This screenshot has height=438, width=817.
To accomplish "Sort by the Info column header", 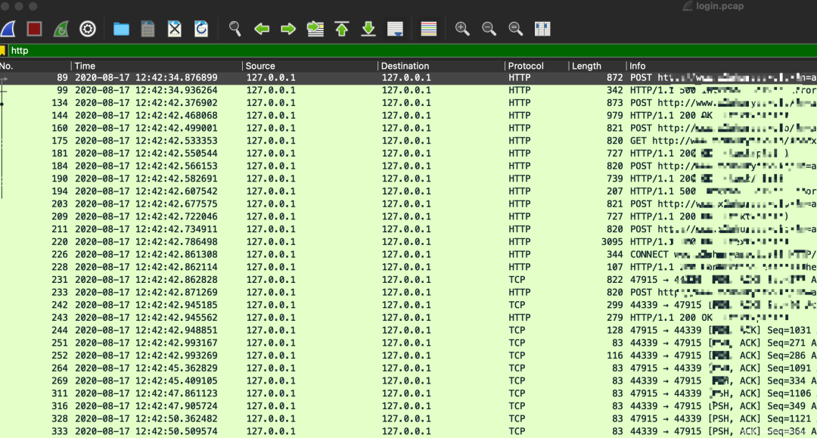I will coord(722,66).
